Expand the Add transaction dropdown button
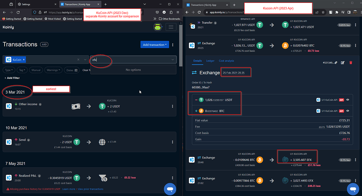Viewport: 362px width, 196px height. pyautogui.click(x=155, y=45)
